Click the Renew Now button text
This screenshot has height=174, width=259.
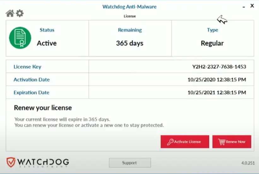[x=236, y=142]
